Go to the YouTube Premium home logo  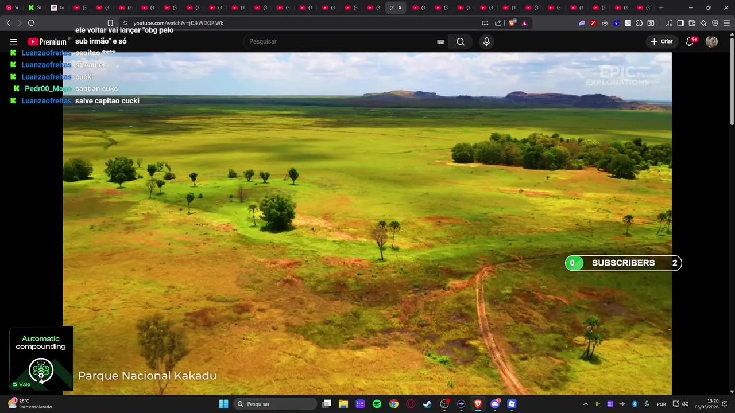(47, 41)
